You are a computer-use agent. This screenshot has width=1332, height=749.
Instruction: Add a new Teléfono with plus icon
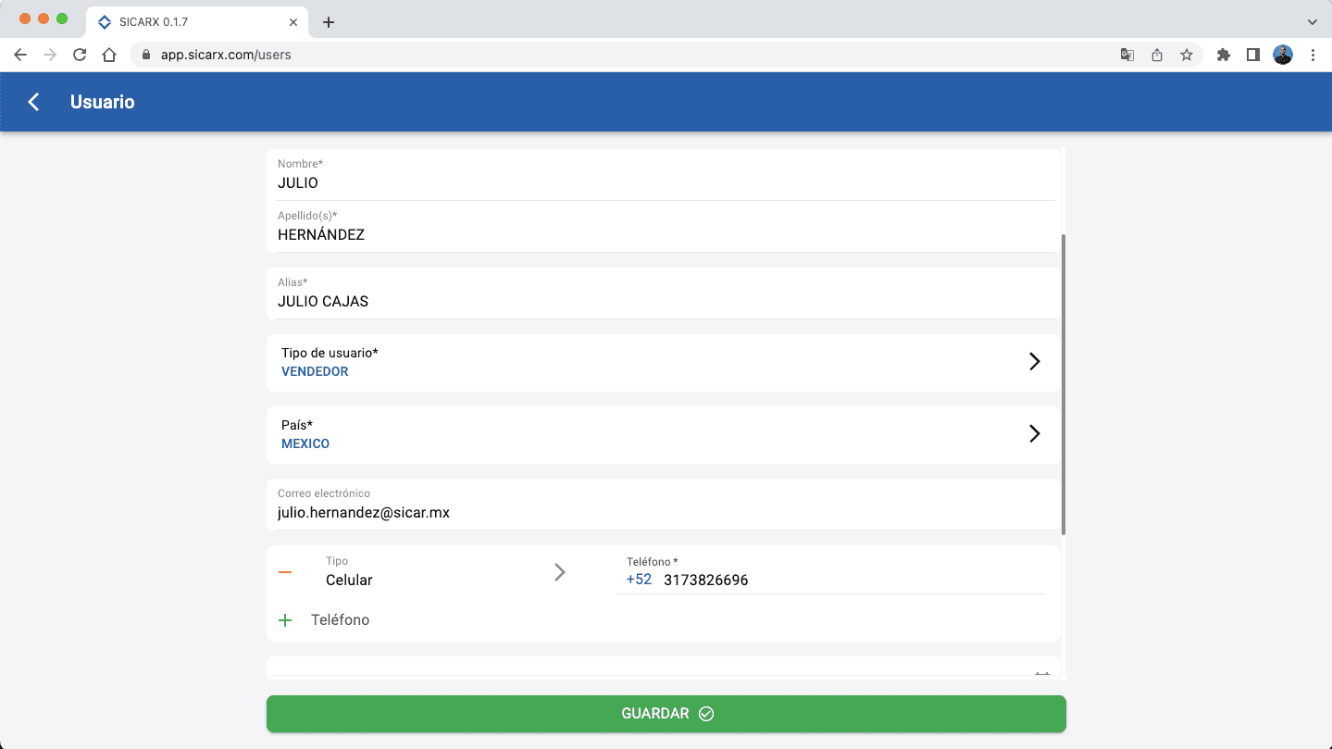point(285,620)
